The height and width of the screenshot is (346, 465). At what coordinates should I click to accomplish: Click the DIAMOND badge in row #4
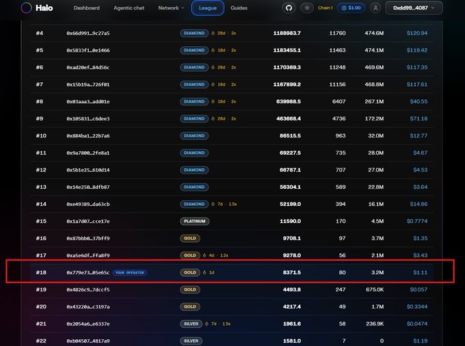pyautogui.click(x=194, y=34)
